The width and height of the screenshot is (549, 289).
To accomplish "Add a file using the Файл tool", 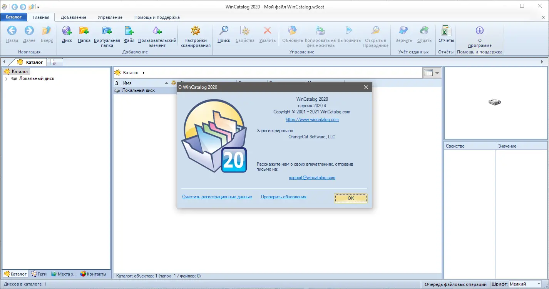I will (x=129, y=35).
